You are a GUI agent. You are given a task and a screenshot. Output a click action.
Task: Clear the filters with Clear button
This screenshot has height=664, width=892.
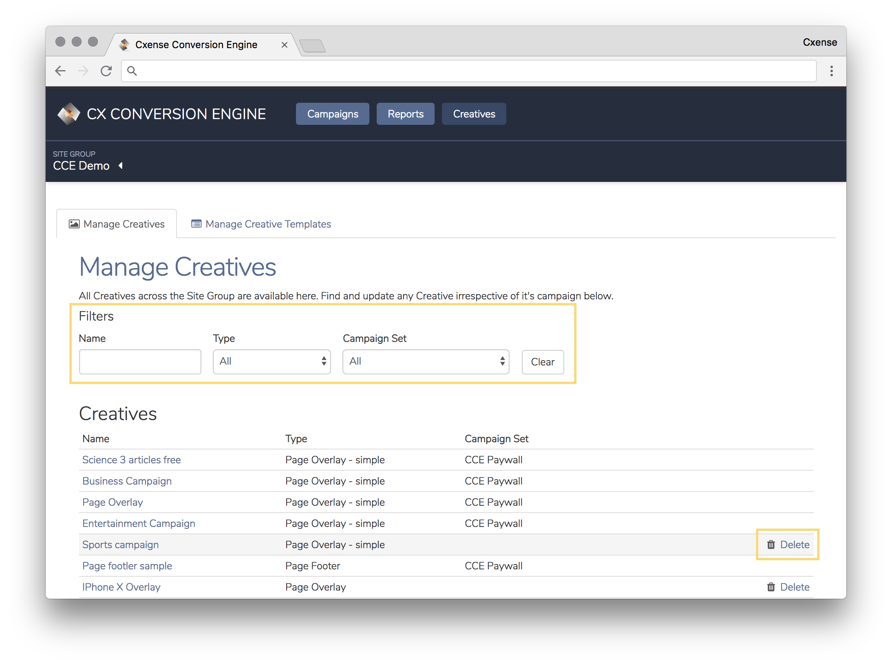tap(543, 362)
